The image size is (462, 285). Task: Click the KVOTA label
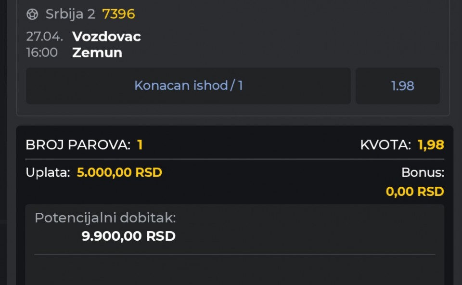385,145
